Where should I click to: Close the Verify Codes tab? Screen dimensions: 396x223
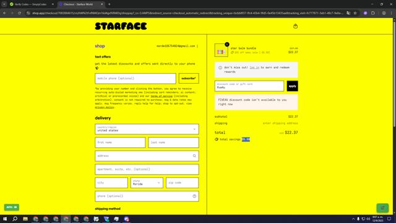(53, 4)
